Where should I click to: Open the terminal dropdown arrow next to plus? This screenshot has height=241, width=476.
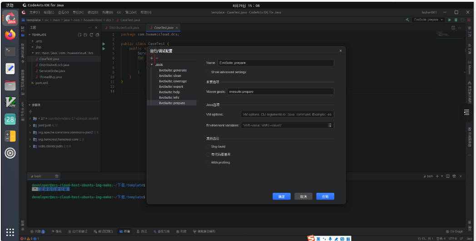pyautogui.click(x=442, y=176)
